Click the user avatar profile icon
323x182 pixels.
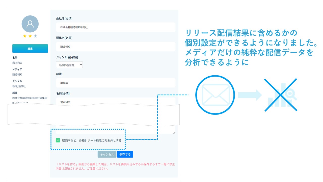(x=30, y=24)
